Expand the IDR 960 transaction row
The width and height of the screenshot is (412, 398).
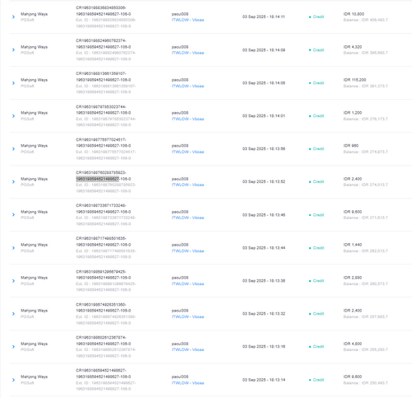[x=13, y=149]
